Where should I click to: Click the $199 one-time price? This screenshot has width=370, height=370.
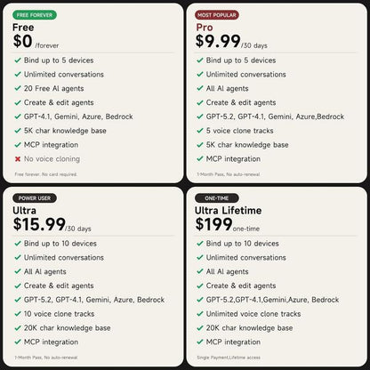pos(213,224)
